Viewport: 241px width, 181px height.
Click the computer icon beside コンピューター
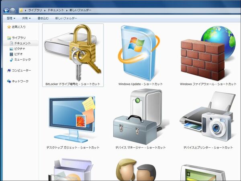point(9,71)
